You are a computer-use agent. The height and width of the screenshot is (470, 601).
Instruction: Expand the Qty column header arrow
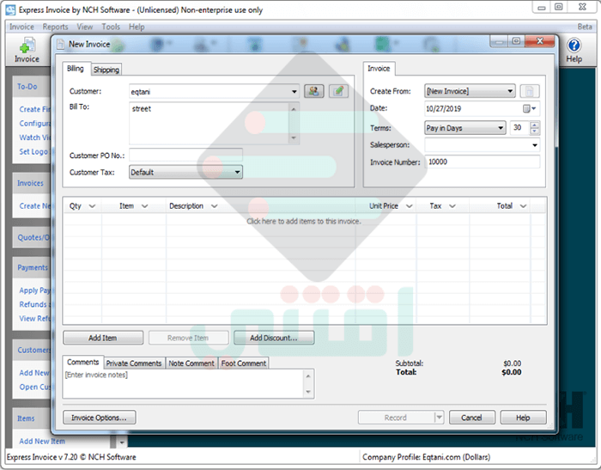coord(92,206)
